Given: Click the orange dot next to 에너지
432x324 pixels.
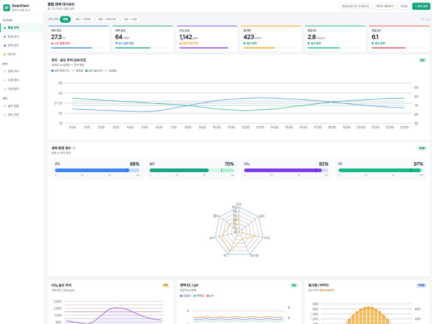Looking at the screenshot, I should [5, 54].
